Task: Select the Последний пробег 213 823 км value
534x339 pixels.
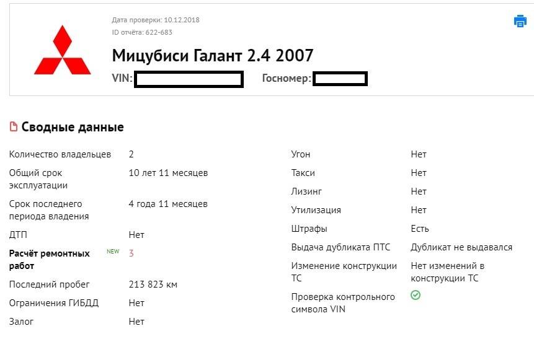Action: click(x=153, y=284)
